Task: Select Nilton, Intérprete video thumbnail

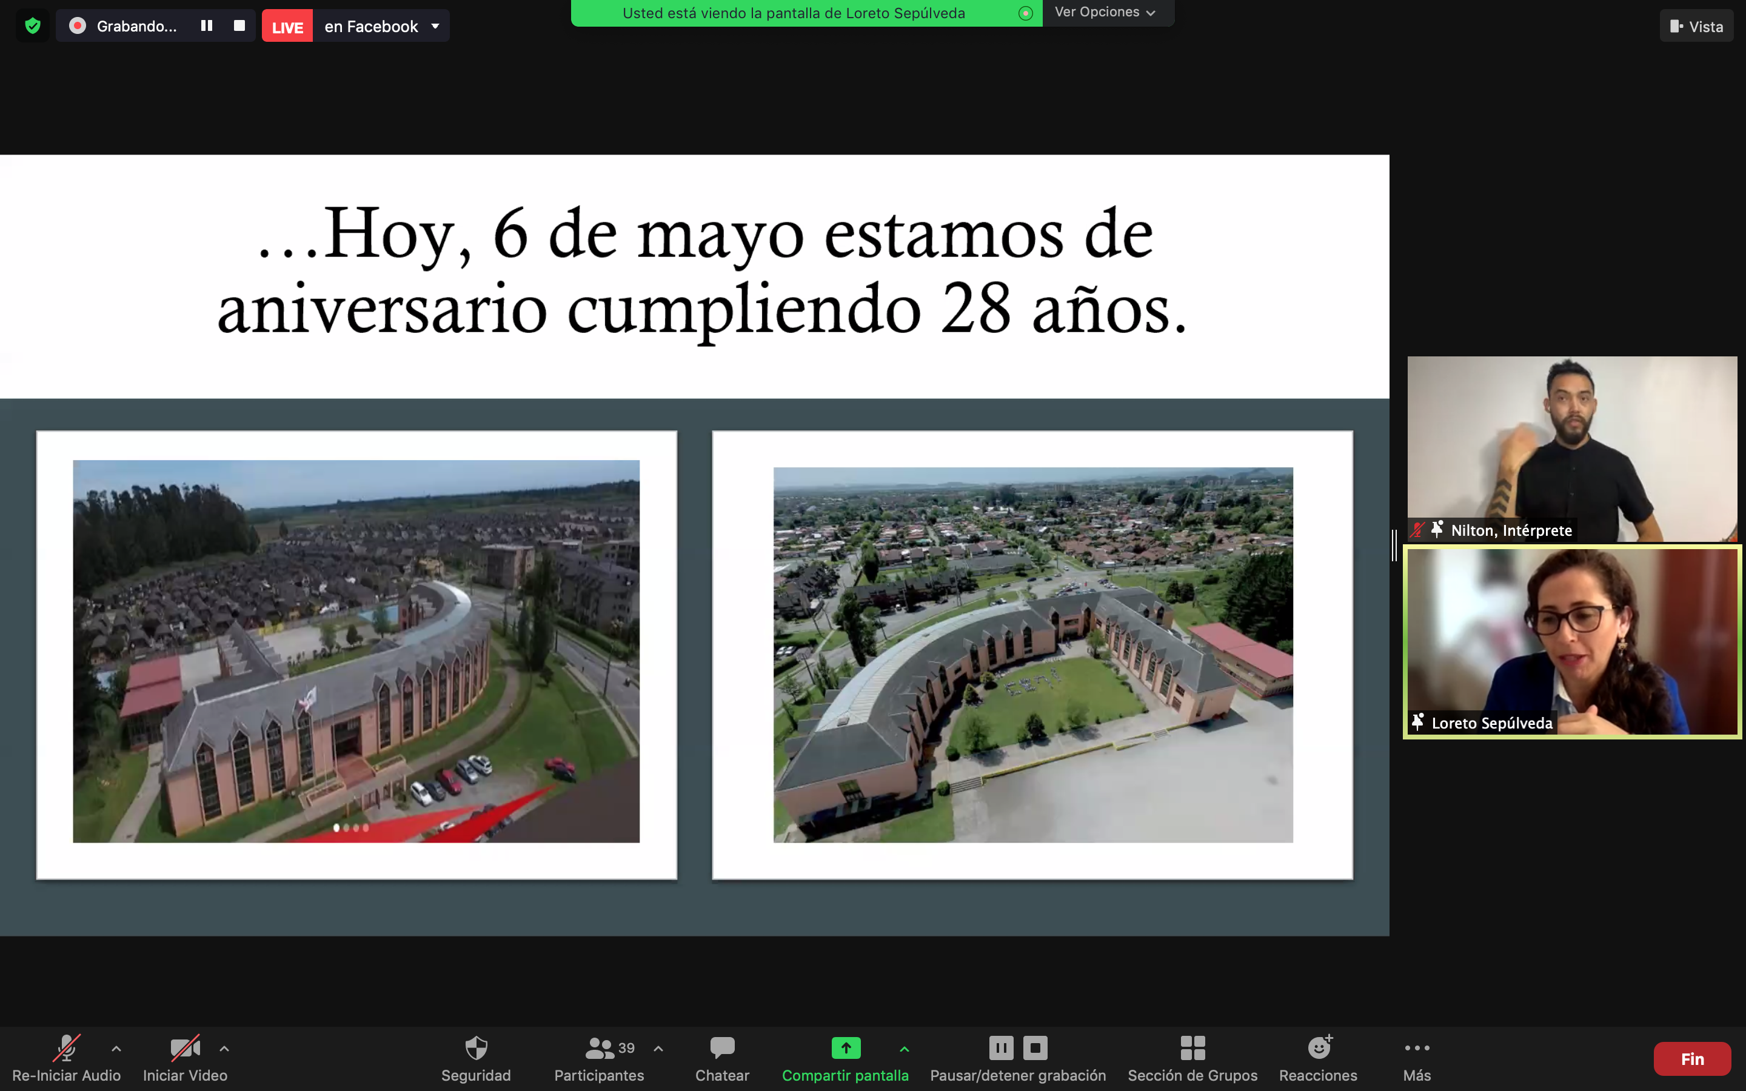Action: (1571, 447)
